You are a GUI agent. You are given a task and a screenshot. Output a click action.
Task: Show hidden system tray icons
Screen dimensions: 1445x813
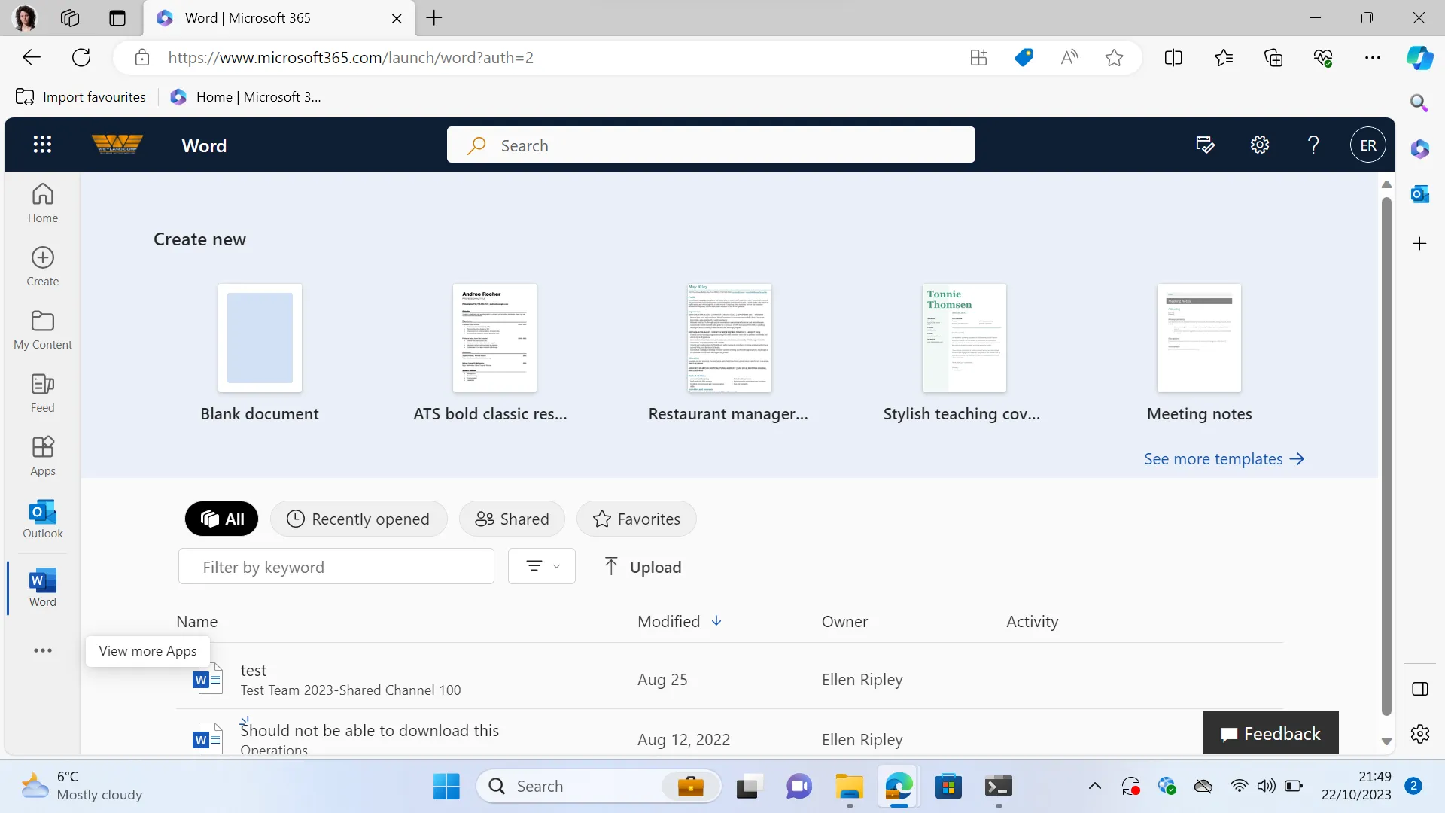point(1095,787)
